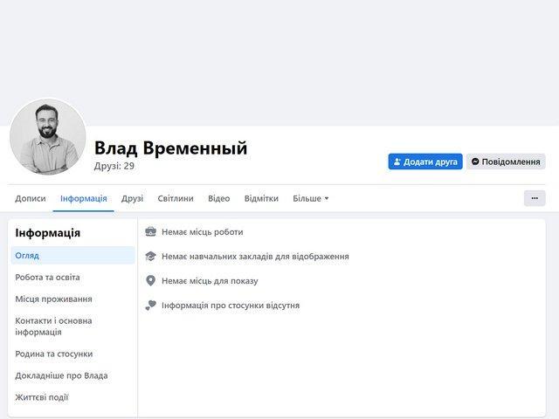Expand the Більше dropdown menu

(x=310, y=199)
